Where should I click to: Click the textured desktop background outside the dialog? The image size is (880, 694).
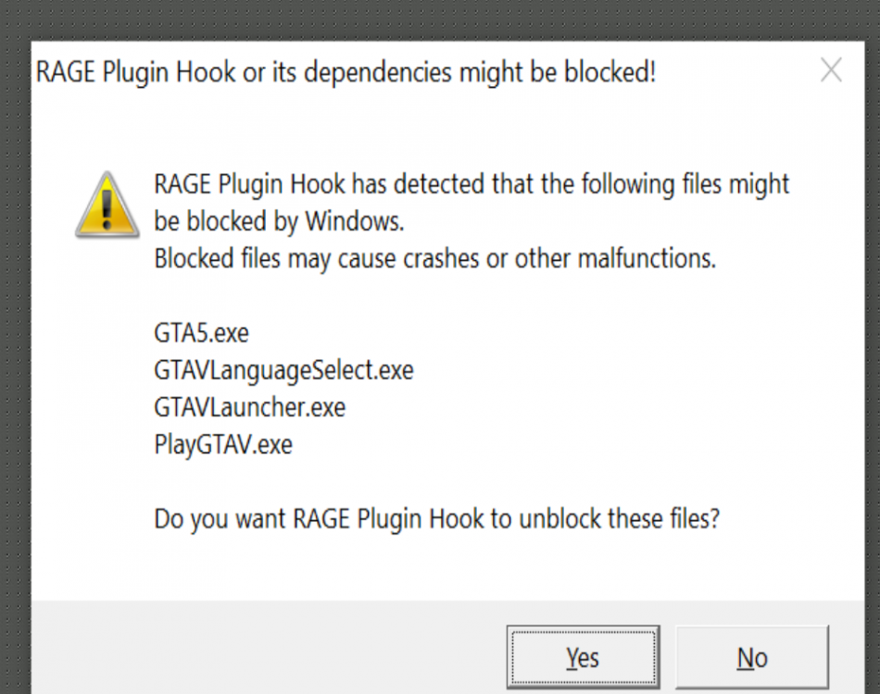pyautogui.click(x=14, y=370)
